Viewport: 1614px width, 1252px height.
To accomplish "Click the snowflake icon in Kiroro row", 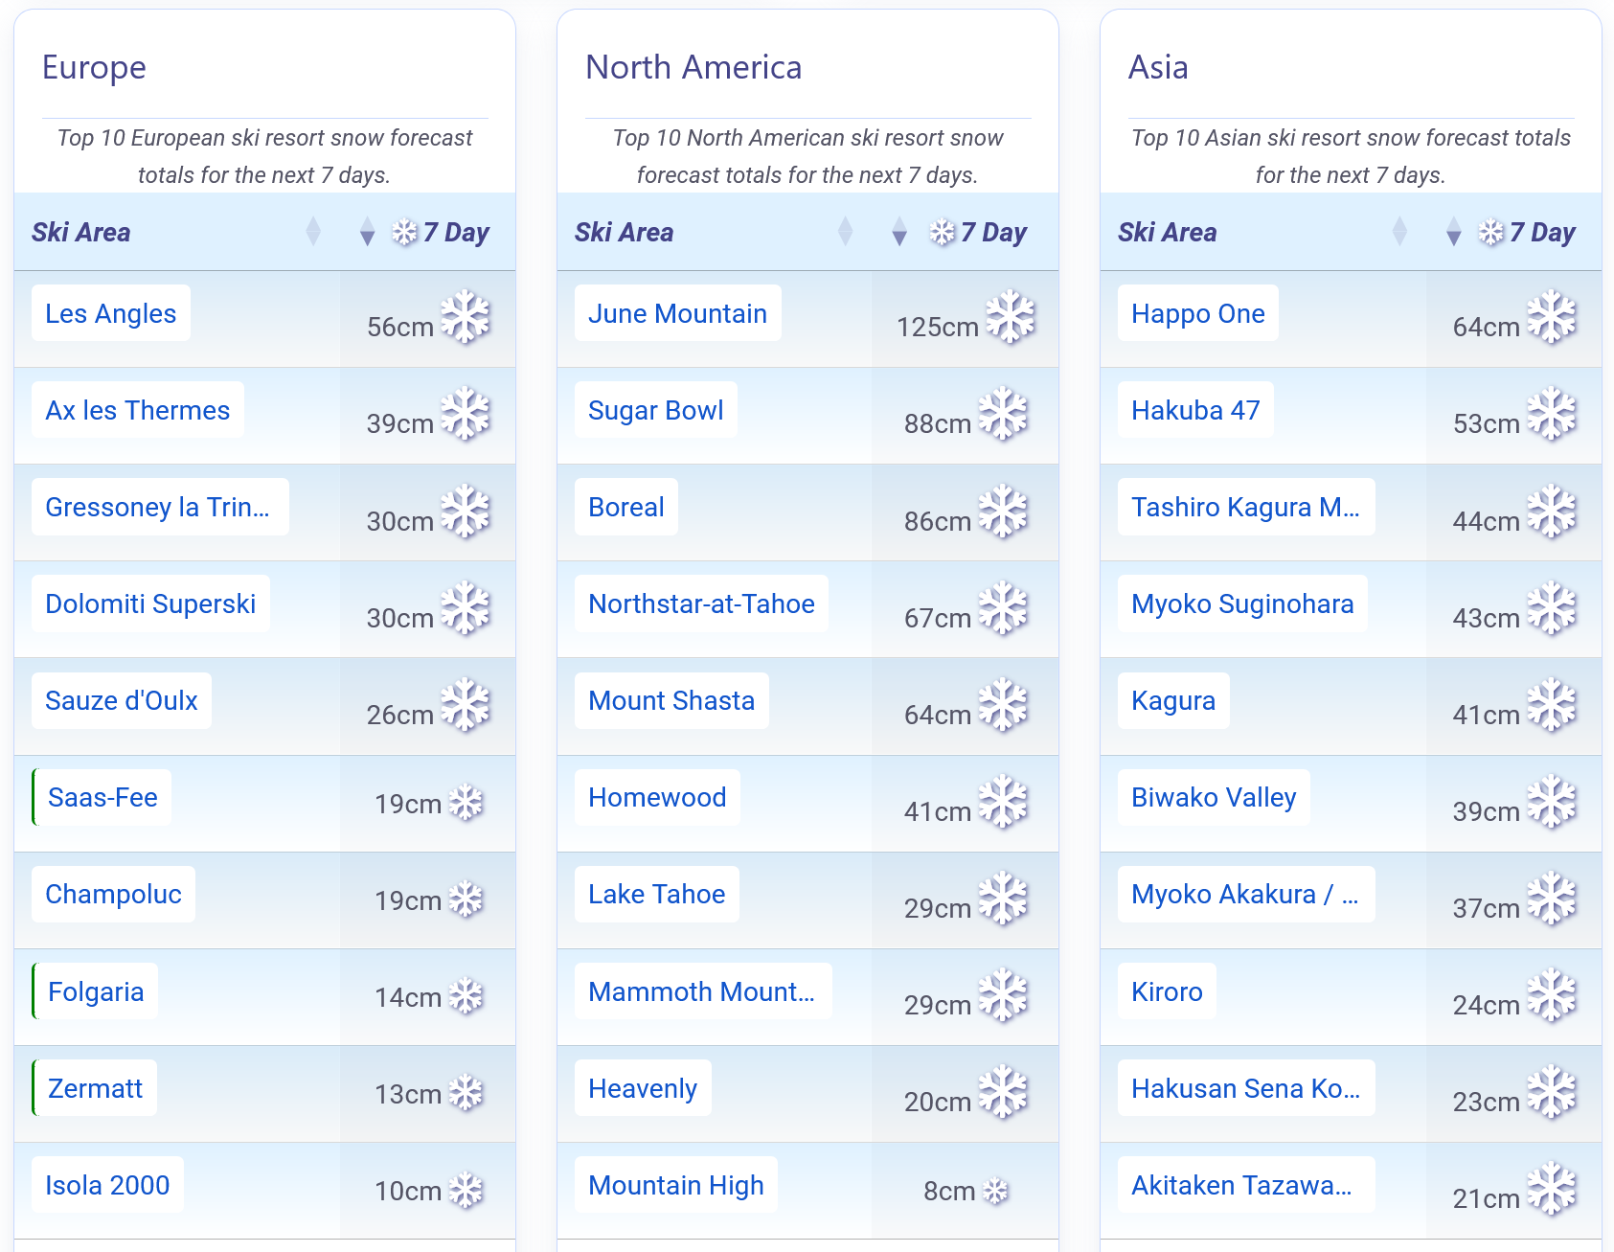I will (1552, 996).
